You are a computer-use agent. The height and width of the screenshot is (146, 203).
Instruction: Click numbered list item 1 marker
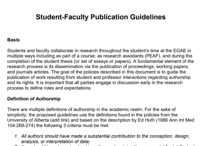tap(16, 136)
